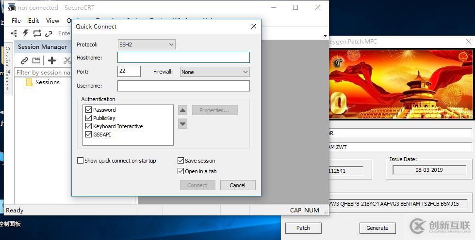Click the Reconnect arrows toolbar icon
Viewport: 475px width, 240px height.
coord(37,33)
